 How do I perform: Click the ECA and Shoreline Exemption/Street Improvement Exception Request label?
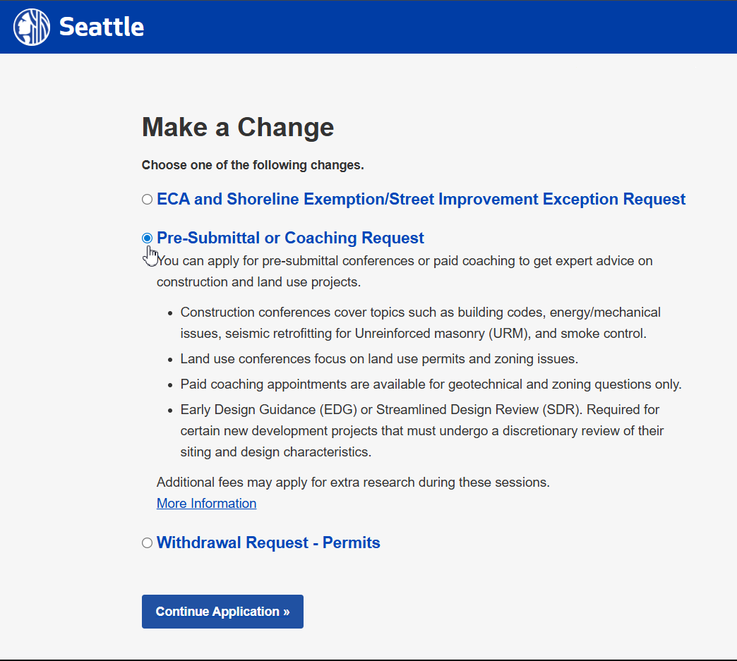(x=421, y=199)
